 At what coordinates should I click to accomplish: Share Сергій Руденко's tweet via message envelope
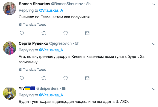[x=87, y=78]
